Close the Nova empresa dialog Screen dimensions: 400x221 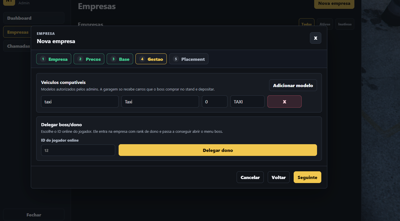point(315,38)
